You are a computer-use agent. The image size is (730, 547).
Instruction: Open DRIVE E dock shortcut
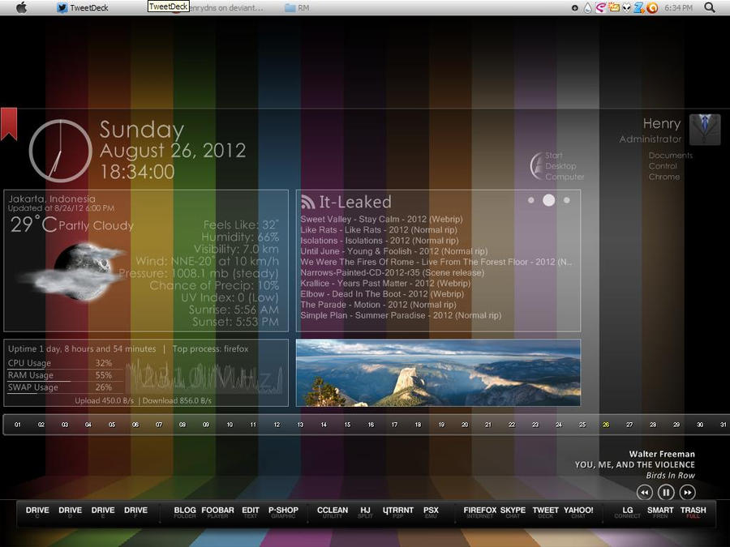click(x=103, y=511)
